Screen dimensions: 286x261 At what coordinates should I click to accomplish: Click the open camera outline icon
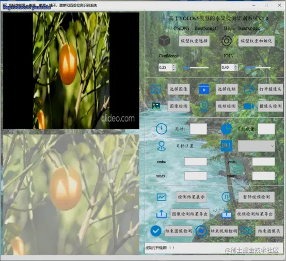click(x=249, y=89)
